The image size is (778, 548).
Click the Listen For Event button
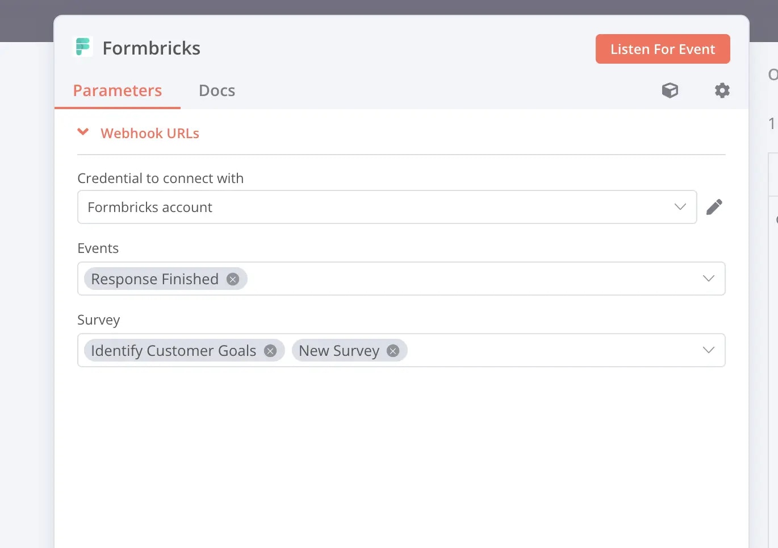click(663, 49)
